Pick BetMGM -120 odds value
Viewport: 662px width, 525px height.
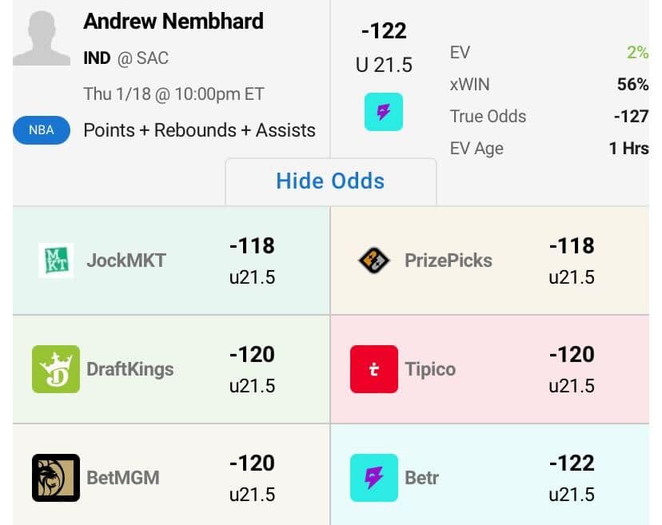[252, 463]
